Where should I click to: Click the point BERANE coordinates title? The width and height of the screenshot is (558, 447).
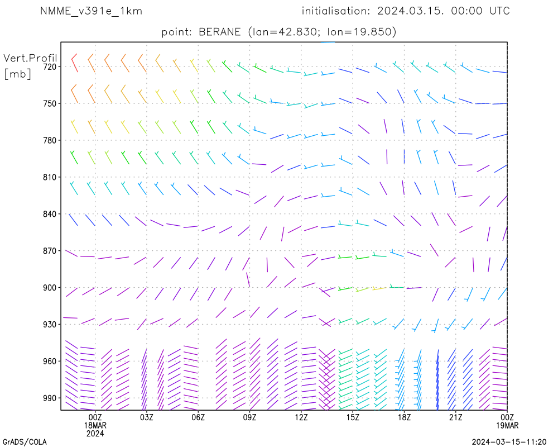click(278, 32)
